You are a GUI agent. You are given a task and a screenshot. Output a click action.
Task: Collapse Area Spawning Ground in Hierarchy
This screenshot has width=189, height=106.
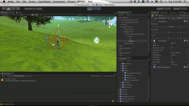coord(118,20)
